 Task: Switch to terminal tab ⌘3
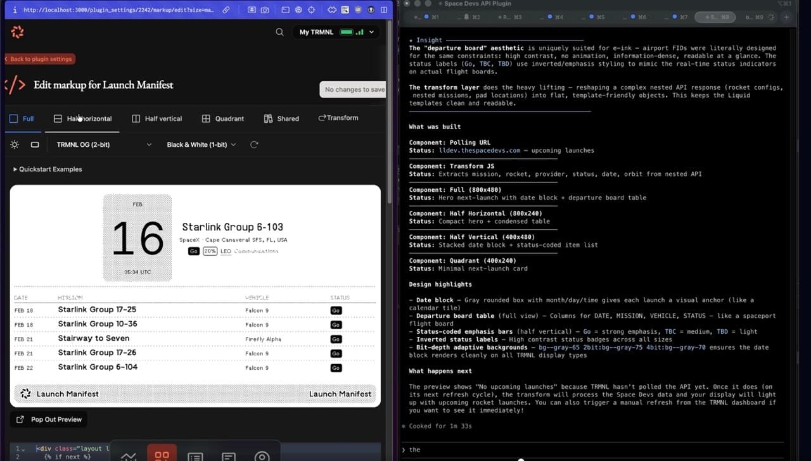click(511, 17)
